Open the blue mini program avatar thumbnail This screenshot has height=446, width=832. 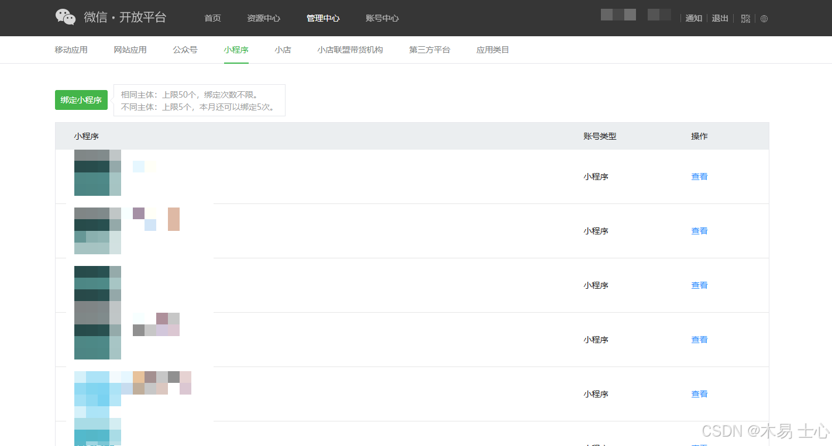click(98, 389)
